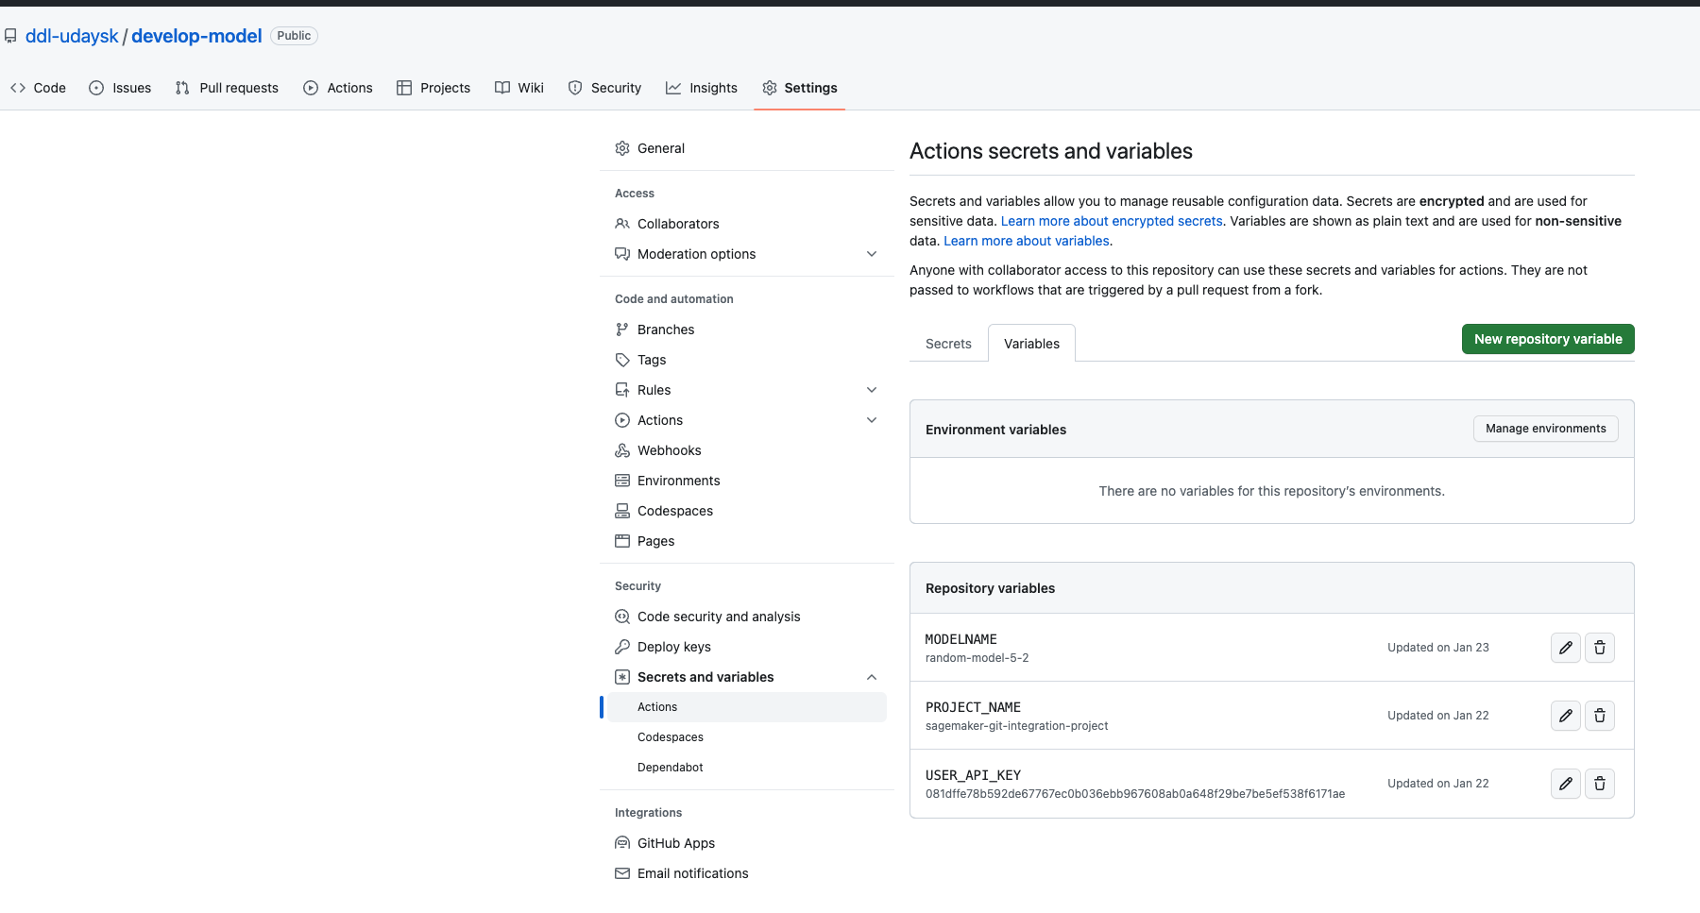
Task: Open the Insights graph icon
Action: (x=673, y=88)
